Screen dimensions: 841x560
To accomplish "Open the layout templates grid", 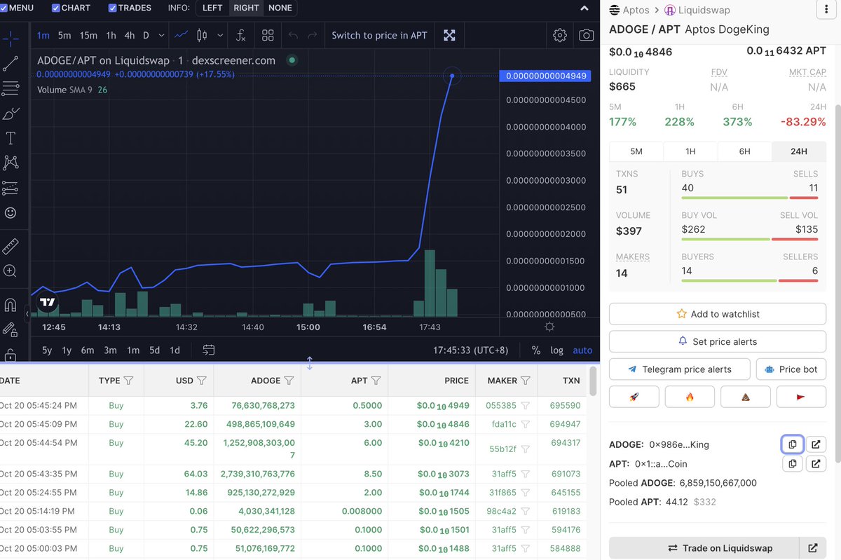I will (x=268, y=35).
